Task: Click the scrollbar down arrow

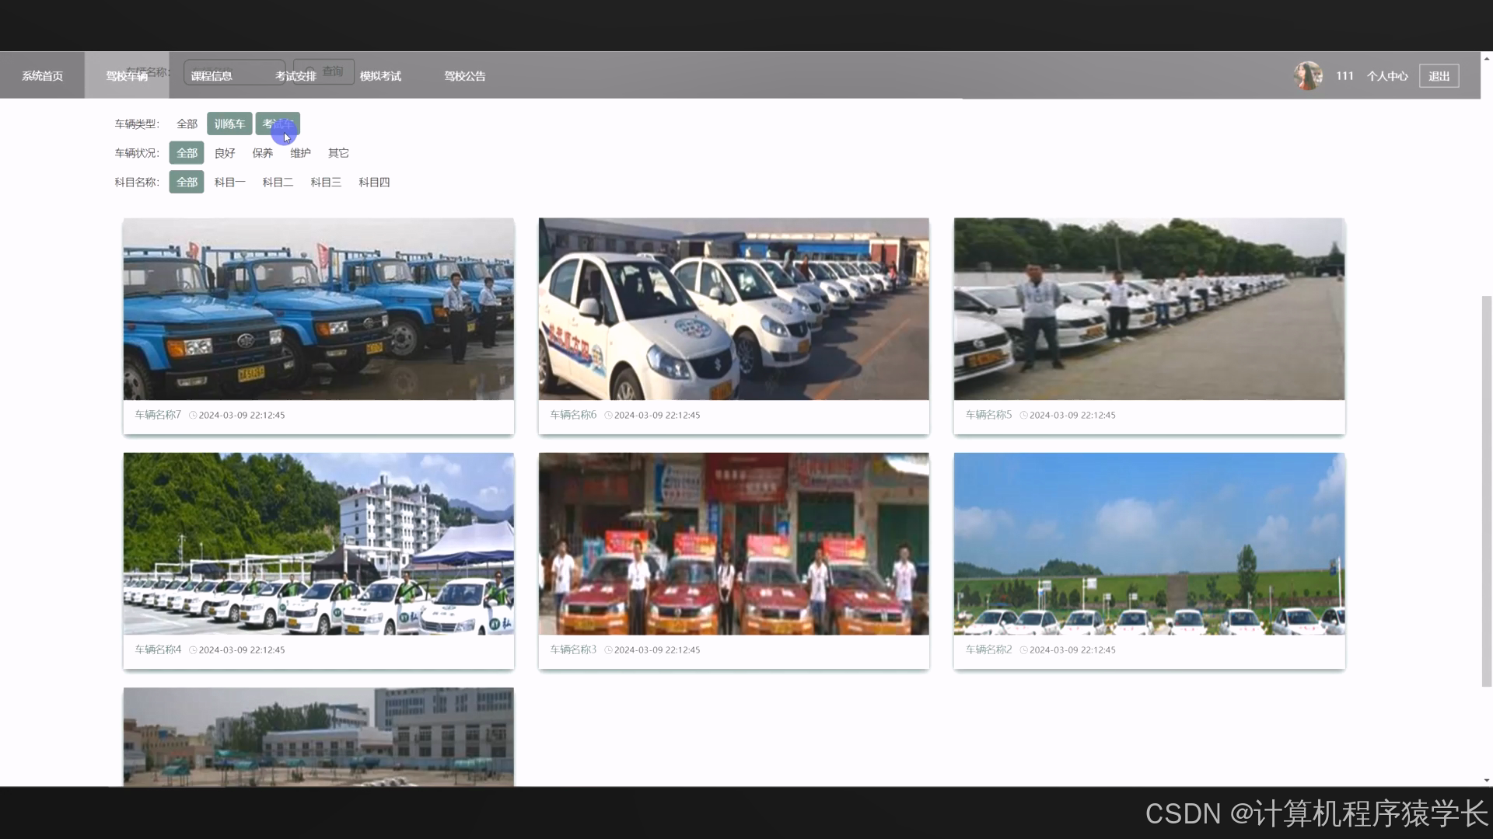Action: pyautogui.click(x=1487, y=780)
